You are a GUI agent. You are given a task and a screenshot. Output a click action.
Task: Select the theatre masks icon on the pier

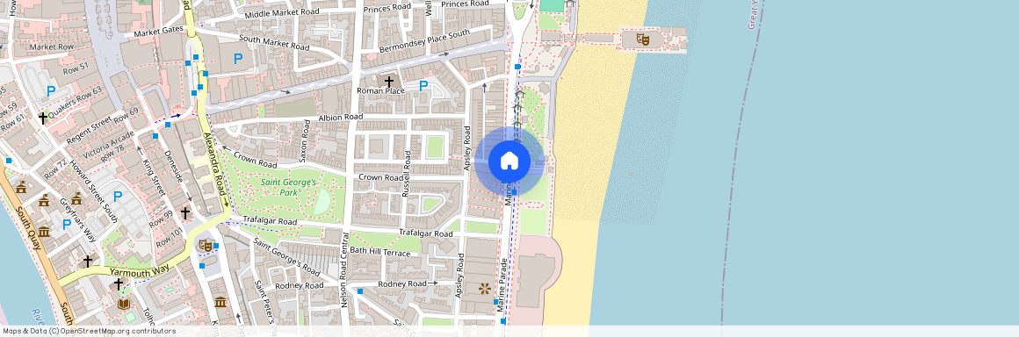coord(643,39)
